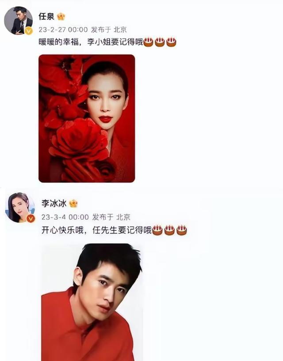The image size is (283, 361).
Task: Open the username 任泉
Action: coord(46,16)
